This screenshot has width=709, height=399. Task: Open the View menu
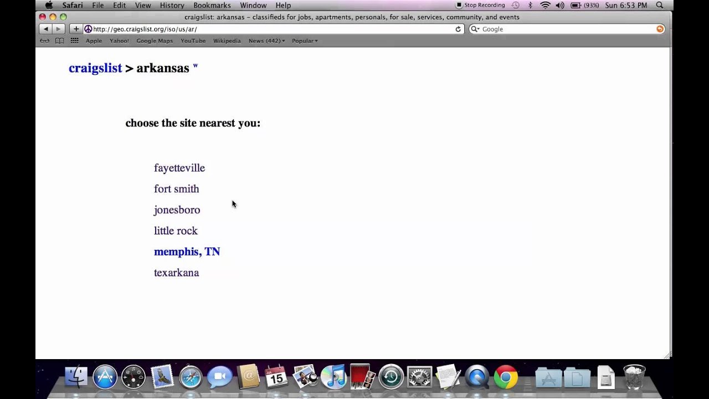point(143,6)
